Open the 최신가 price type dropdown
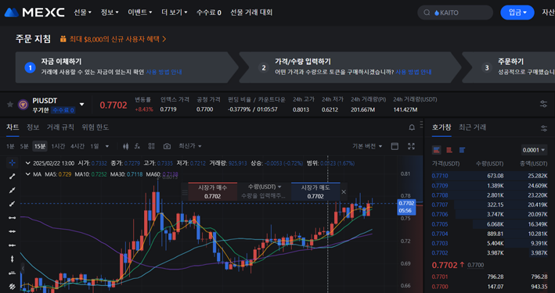This screenshot has width=555, height=293. click(x=190, y=146)
